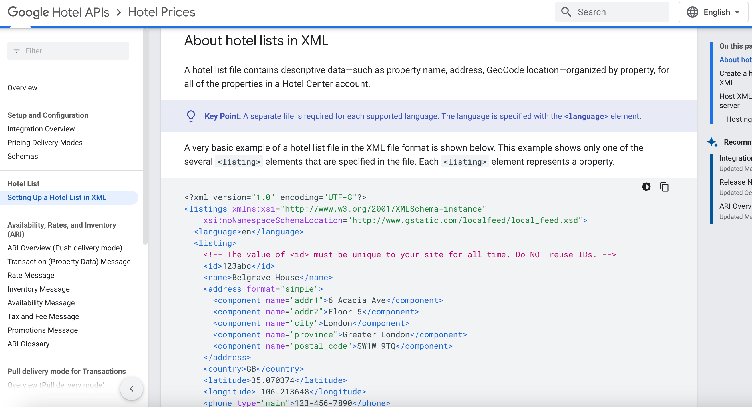This screenshot has height=407, width=752.
Task: Open Overview (Pull delivery mode) link
Action: point(56,385)
